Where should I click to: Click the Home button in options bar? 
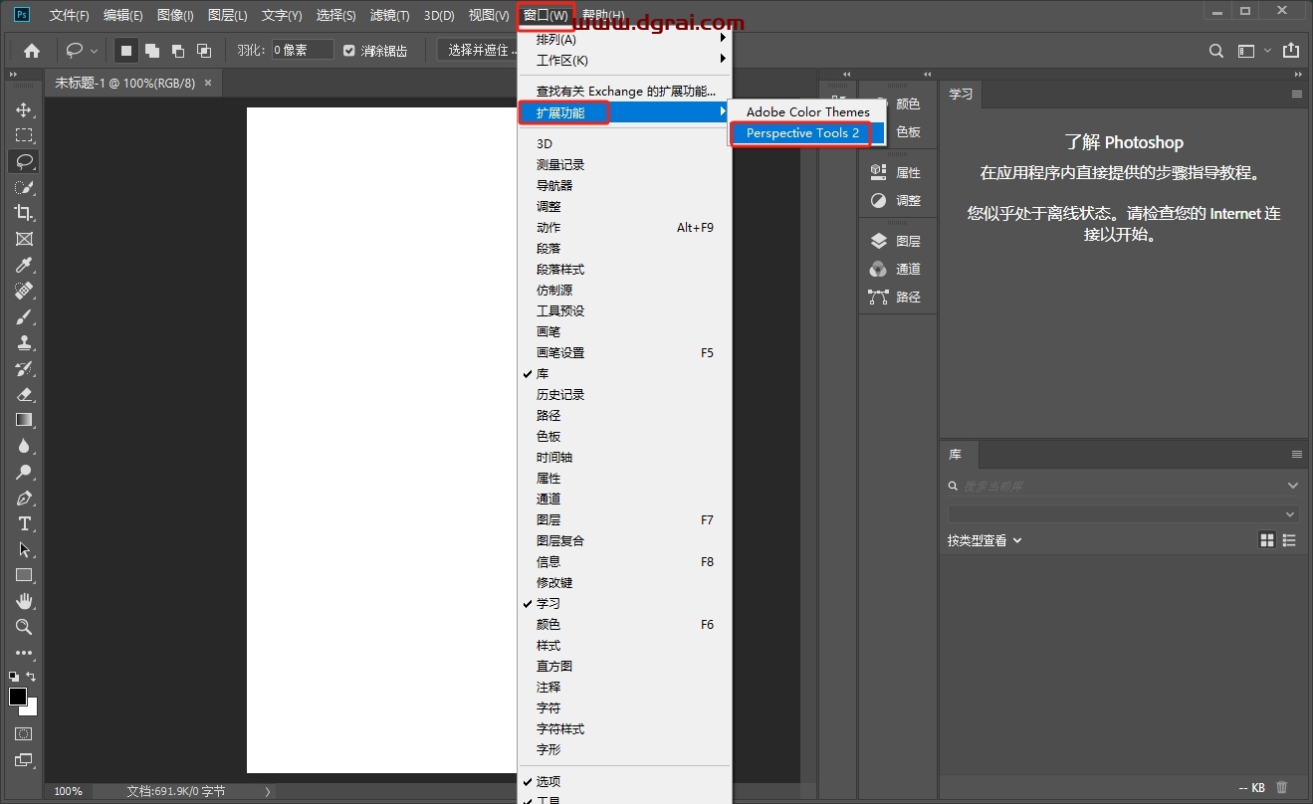32,50
